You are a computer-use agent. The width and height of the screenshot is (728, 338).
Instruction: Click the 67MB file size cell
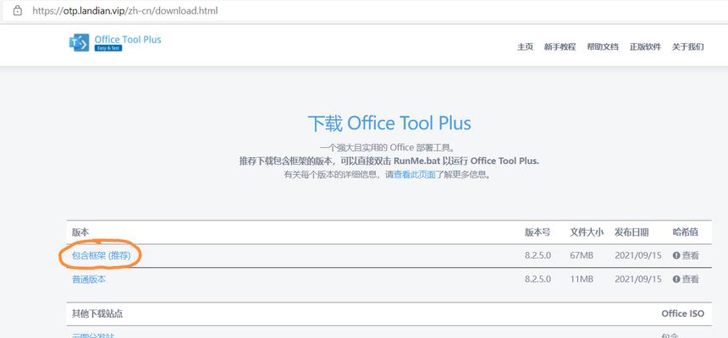click(x=582, y=255)
